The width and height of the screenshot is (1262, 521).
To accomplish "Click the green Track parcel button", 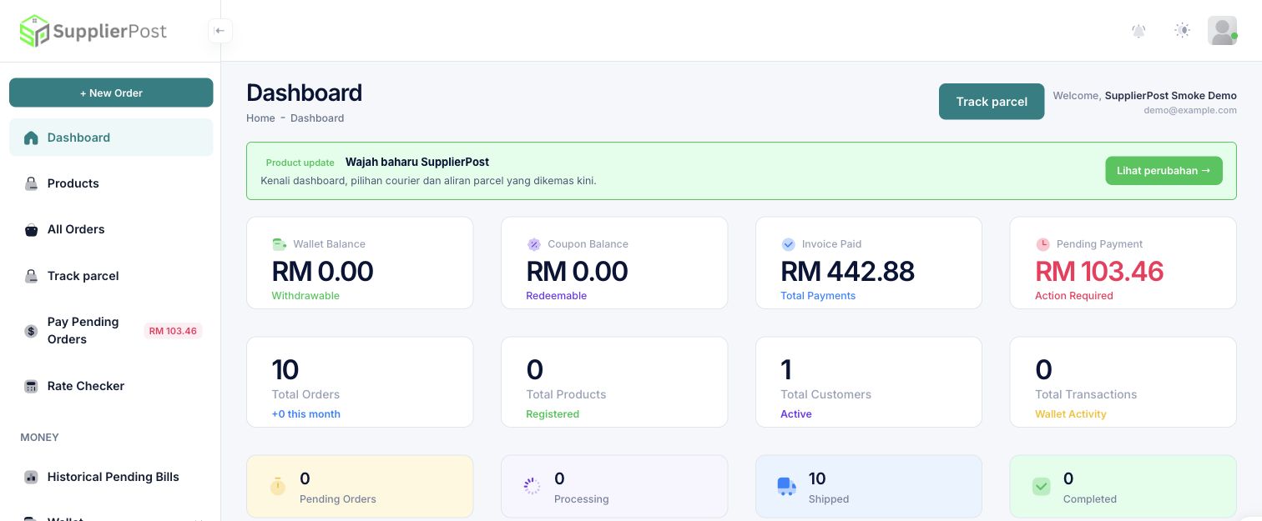I will tap(992, 102).
